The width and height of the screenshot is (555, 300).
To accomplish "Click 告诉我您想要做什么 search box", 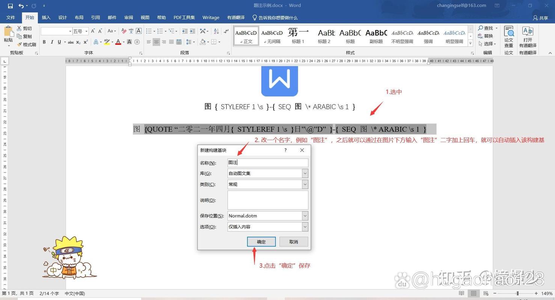I will (x=275, y=18).
